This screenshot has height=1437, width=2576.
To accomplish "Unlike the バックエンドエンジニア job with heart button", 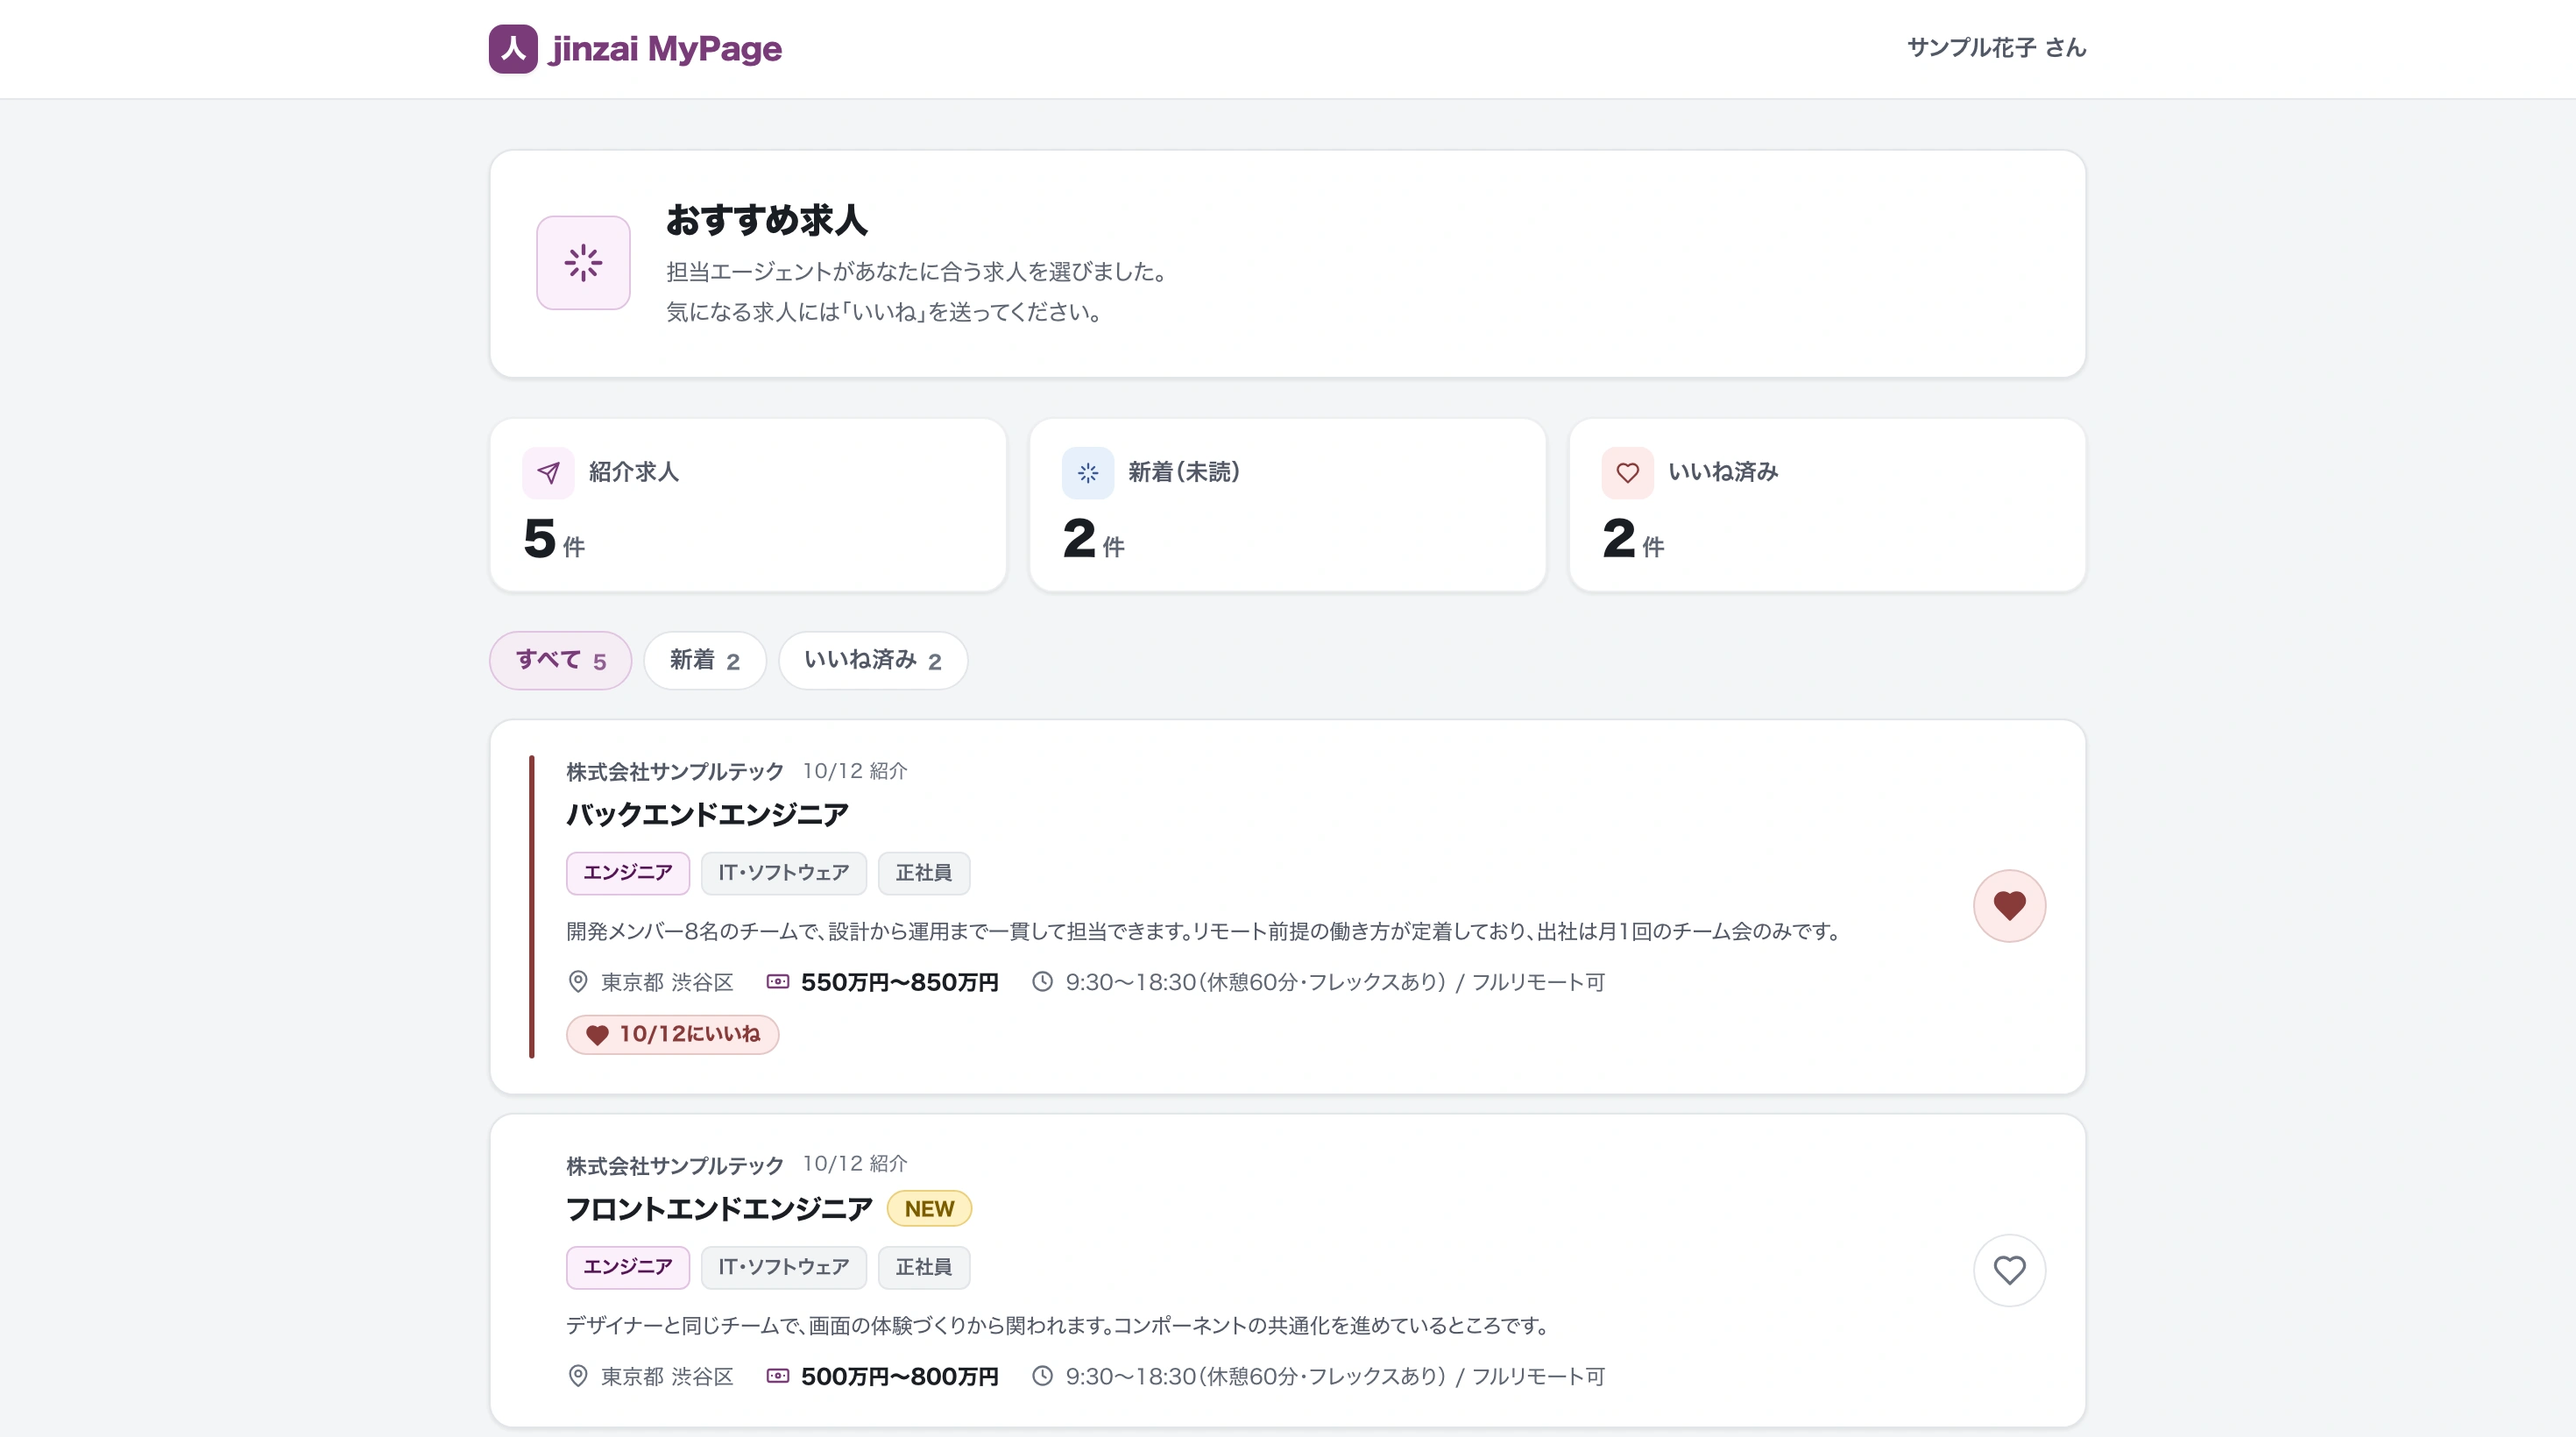I will pyautogui.click(x=2009, y=906).
